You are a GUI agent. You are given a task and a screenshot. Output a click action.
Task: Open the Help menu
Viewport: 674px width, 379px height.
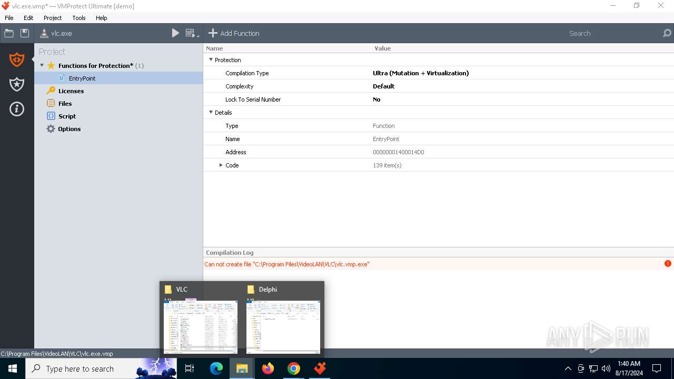point(102,18)
